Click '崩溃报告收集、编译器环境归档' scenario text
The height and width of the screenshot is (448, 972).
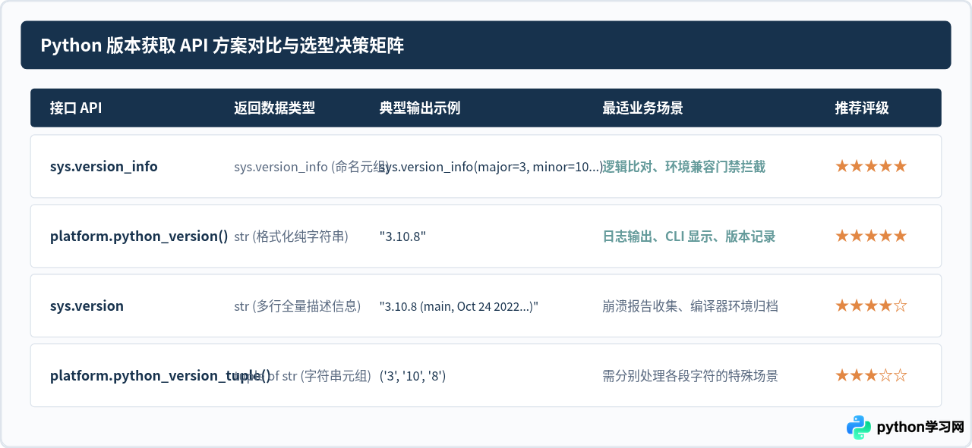pyautogui.click(x=690, y=306)
